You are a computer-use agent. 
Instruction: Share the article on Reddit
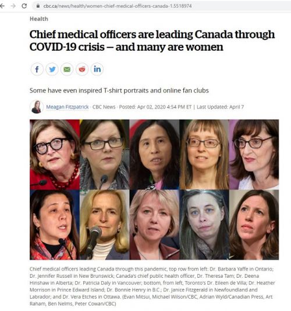click(82, 69)
